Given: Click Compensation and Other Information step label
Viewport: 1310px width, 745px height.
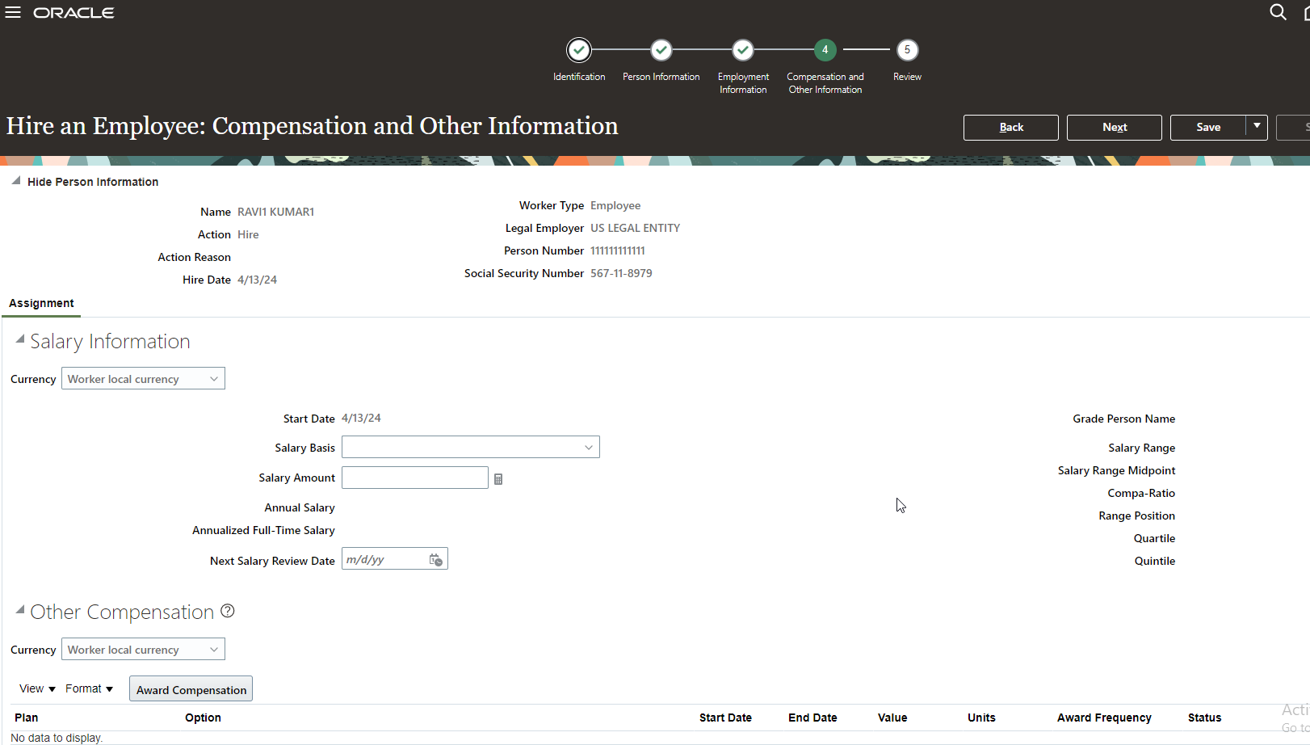Looking at the screenshot, I should (x=825, y=83).
